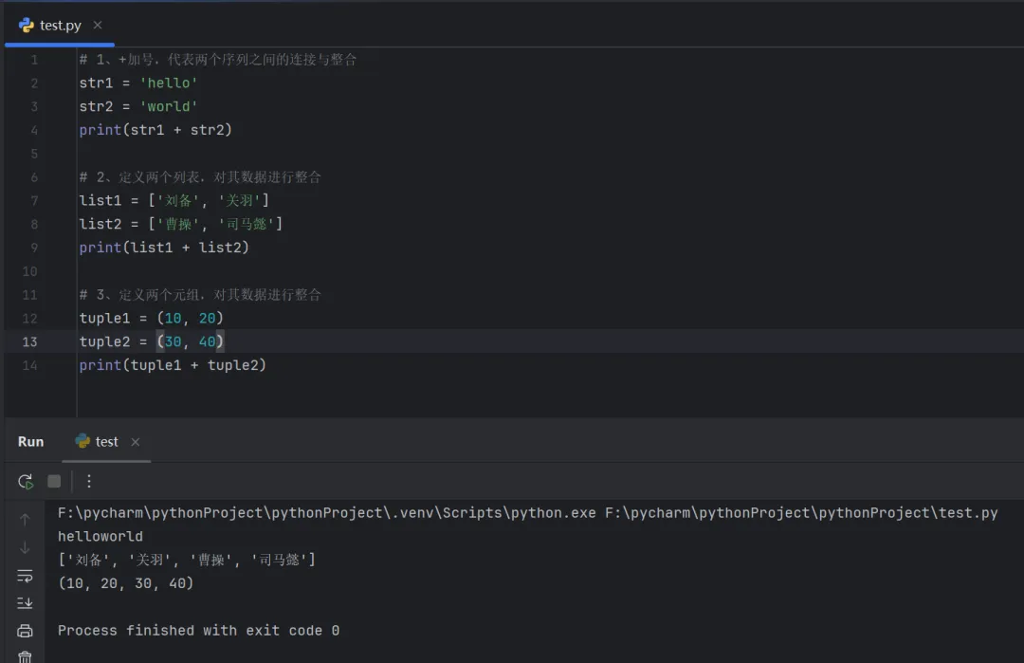The height and width of the screenshot is (663, 1024).
Task: Place cursor on print(tuple1 + tuple2) line
Action: coord(173,365)
